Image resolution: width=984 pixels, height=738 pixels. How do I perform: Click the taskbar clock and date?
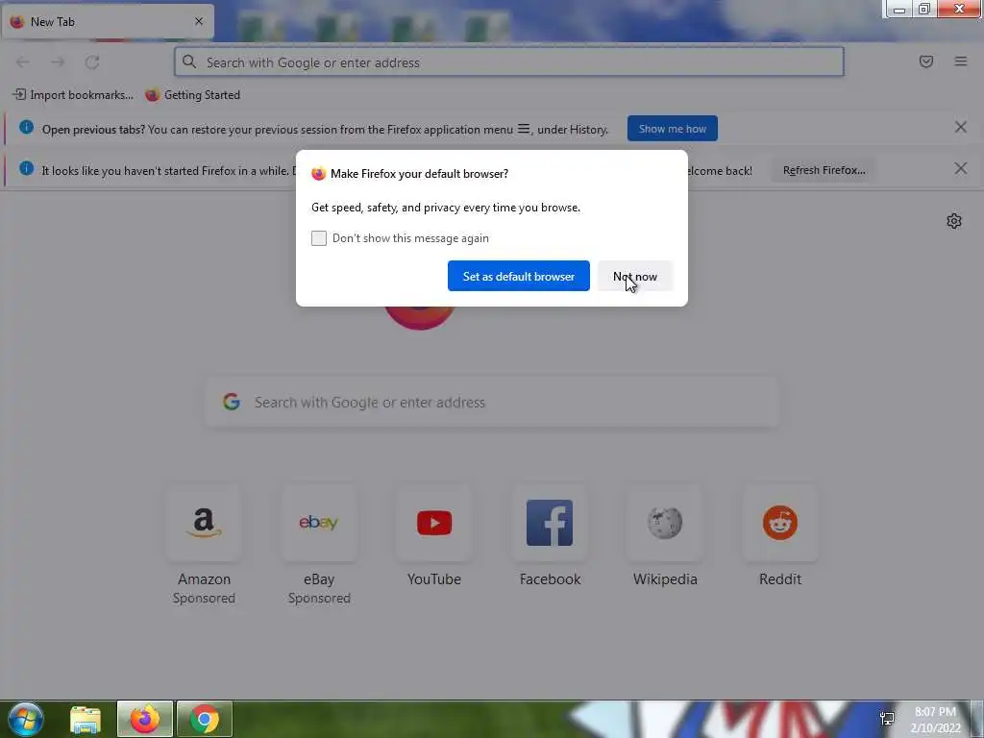[935, 720]
